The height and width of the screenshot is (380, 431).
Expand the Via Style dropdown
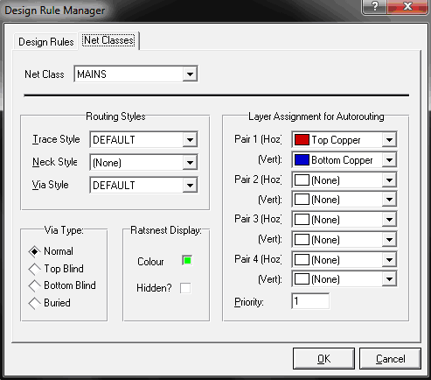point(190,185)
